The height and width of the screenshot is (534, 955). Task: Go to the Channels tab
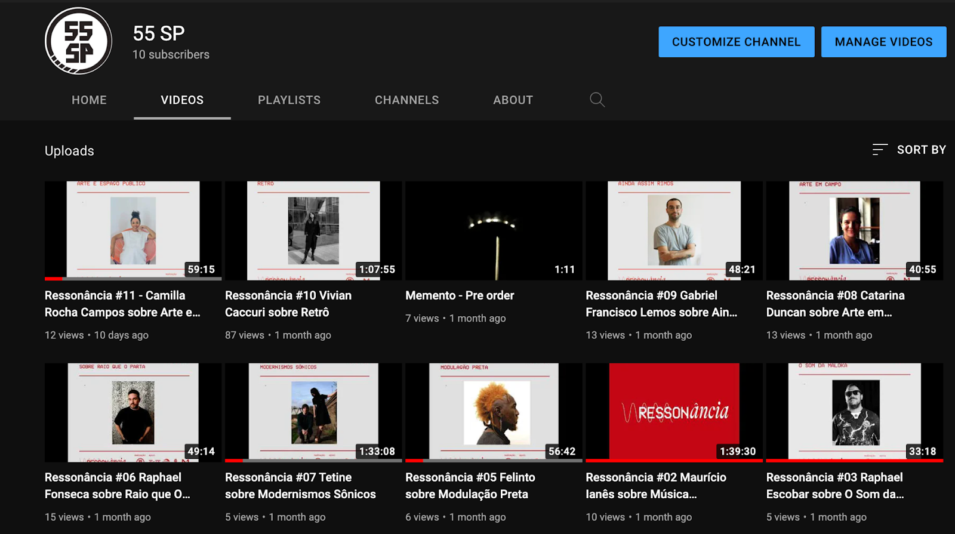(x=406, y=100)
